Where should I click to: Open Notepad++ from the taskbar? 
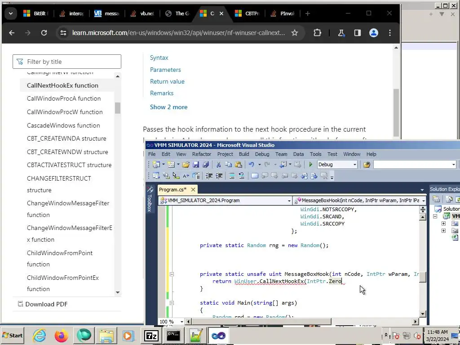pyautogui.click(x=196, y=335)
